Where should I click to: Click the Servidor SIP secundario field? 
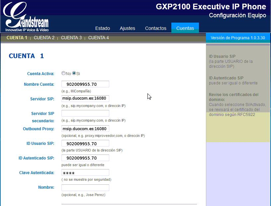pyautogui.click(x=85, y=114)
